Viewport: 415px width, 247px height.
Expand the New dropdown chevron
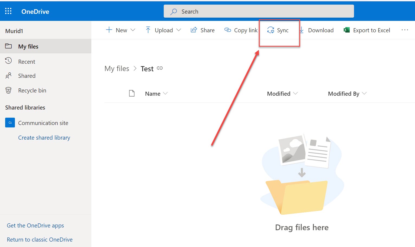point(133,30)
